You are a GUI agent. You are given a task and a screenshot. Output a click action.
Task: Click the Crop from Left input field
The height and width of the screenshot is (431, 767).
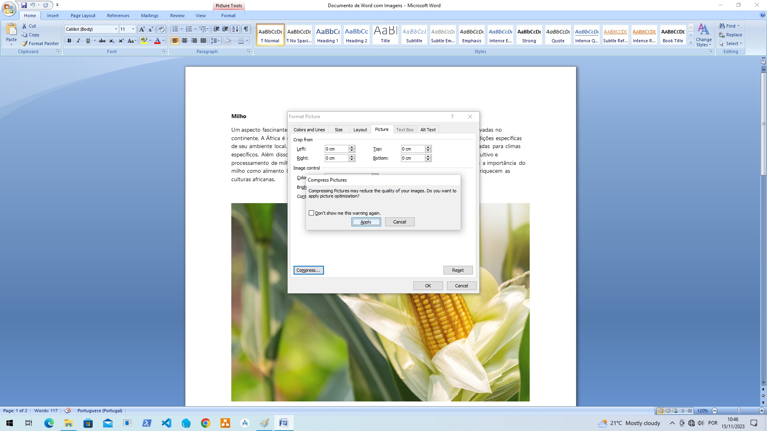tap(336, 149)
